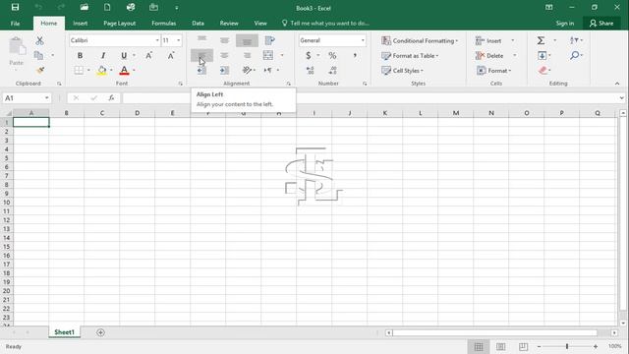
Task: Click the Redo arrow in title bar
Action: coord(61,7)
